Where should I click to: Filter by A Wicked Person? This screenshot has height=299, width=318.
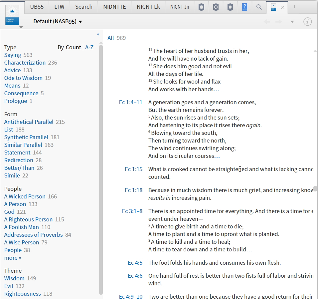25,196
